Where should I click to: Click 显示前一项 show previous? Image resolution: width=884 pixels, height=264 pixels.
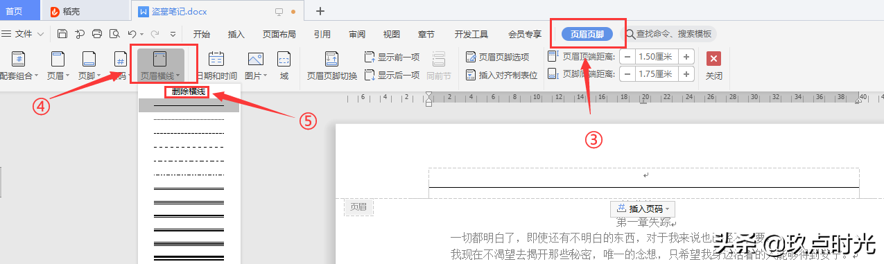[x=392, y=57]
